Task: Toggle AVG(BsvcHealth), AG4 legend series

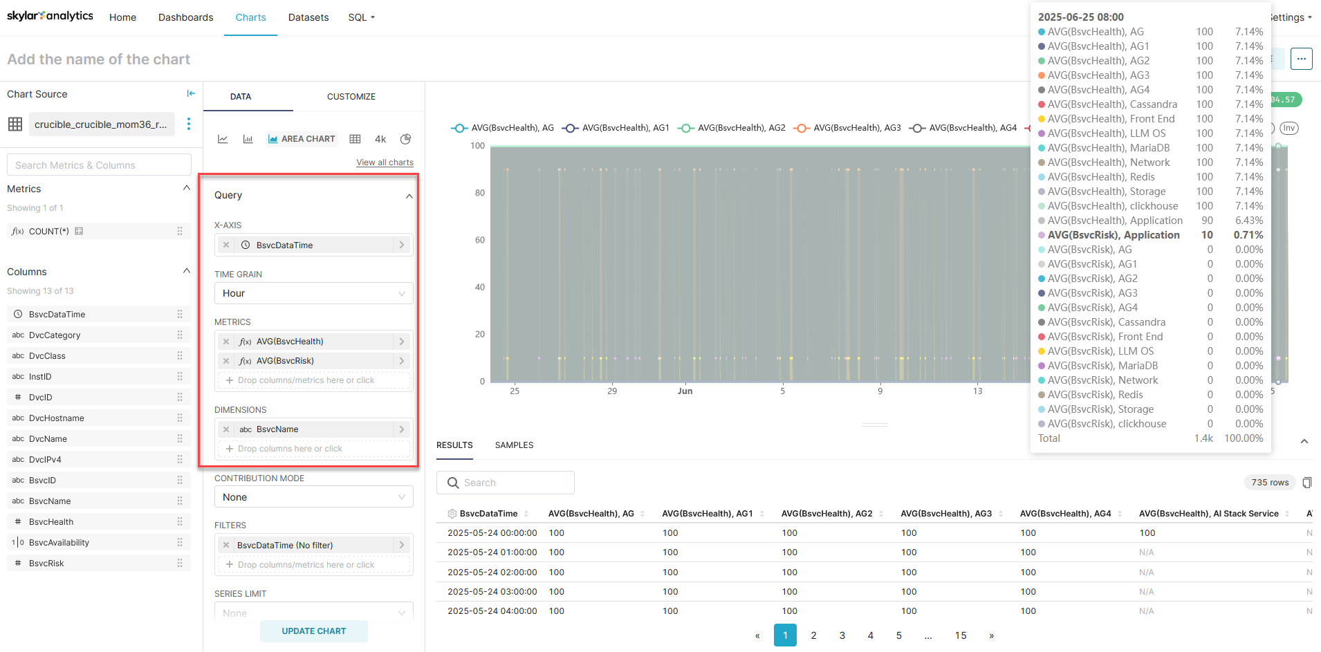Action: pos(963,128)
